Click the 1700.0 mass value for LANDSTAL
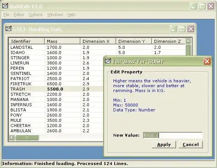This screenshot has width=217, height=168. tap(54, 47)
